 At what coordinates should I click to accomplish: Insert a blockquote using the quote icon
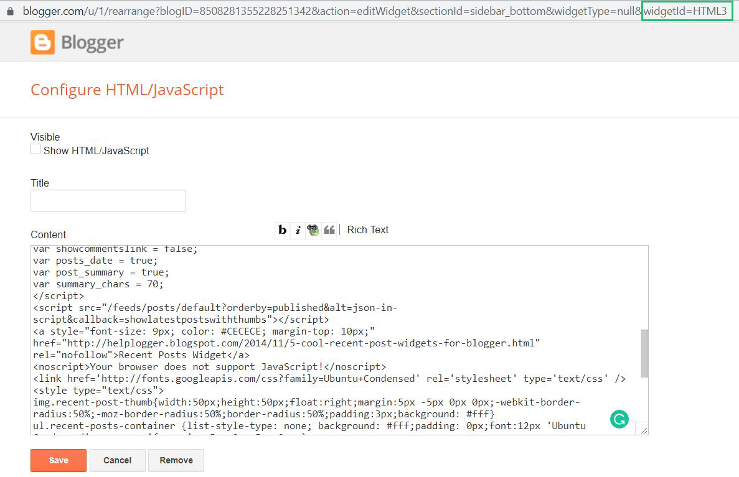(329, 230)
